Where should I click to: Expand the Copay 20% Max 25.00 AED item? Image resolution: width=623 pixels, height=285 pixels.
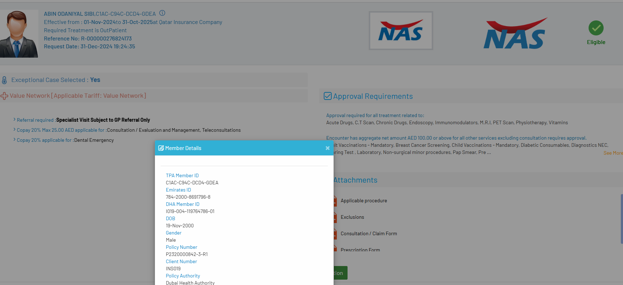click(x=14, y=130)
